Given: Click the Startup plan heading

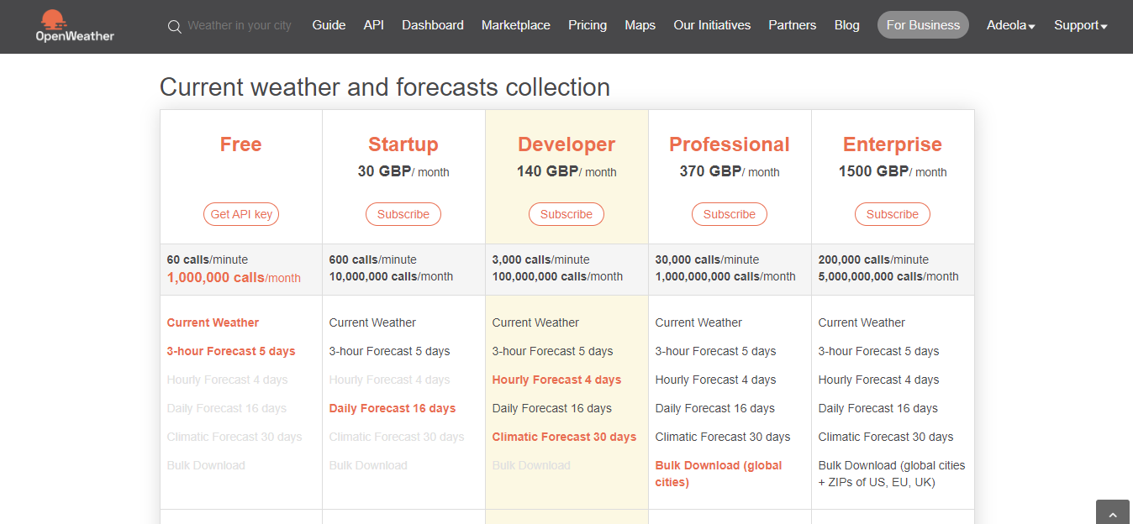Looking at the screenshot, I should pyautogui.click(x=403, y=144).
